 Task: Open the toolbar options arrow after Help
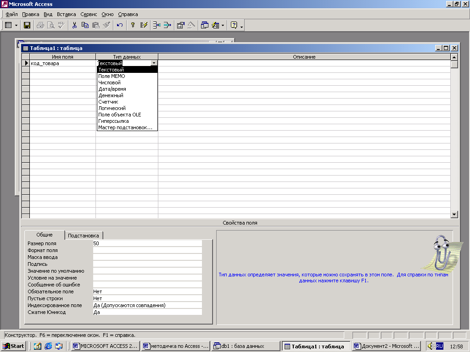(241, 26)
